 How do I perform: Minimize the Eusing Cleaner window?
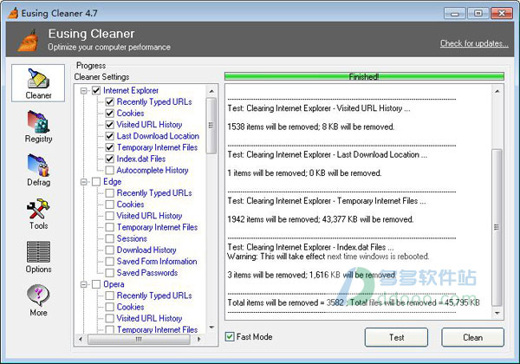[x=455, y=13]
